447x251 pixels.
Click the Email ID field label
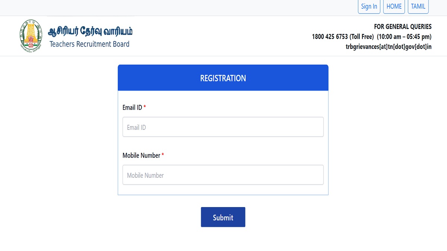pos(132,107)
